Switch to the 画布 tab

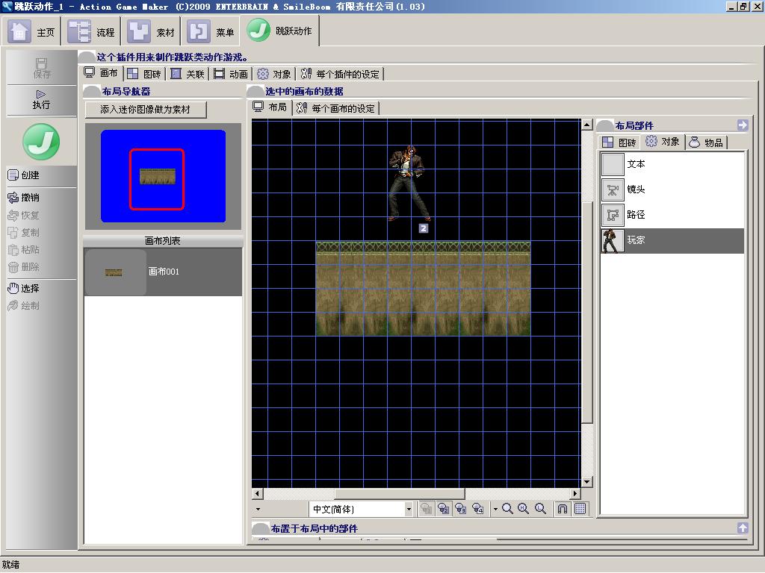[x=101, y=73]
